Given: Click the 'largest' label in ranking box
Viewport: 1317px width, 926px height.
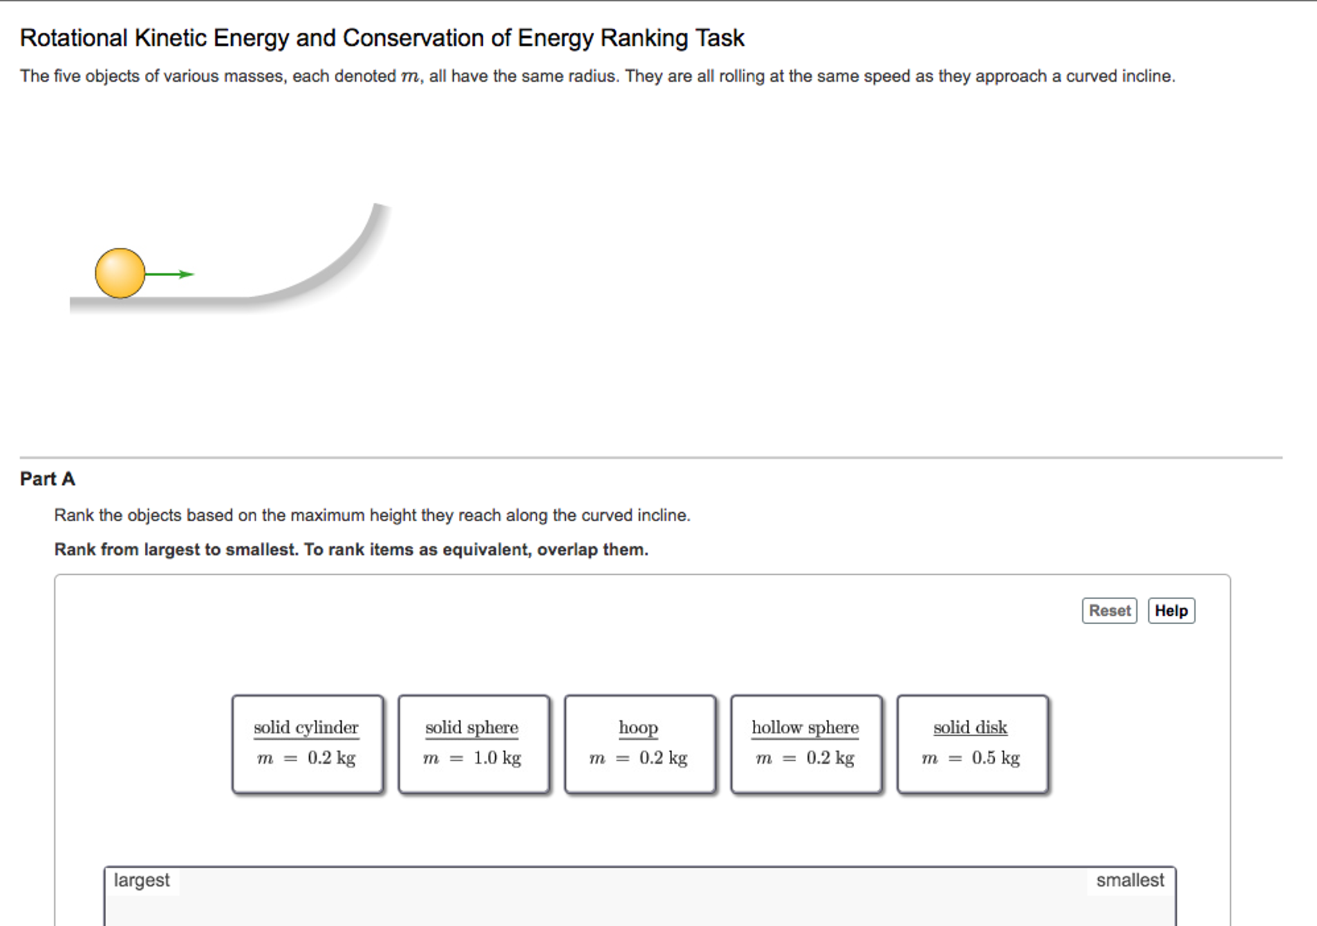Looking at the screenshot, I should point(142,880).
